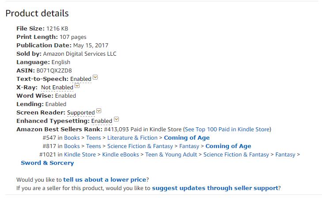Open suggest updates through seller support
The width and height of the screenshot is (322, 198).
click(215, 188)
